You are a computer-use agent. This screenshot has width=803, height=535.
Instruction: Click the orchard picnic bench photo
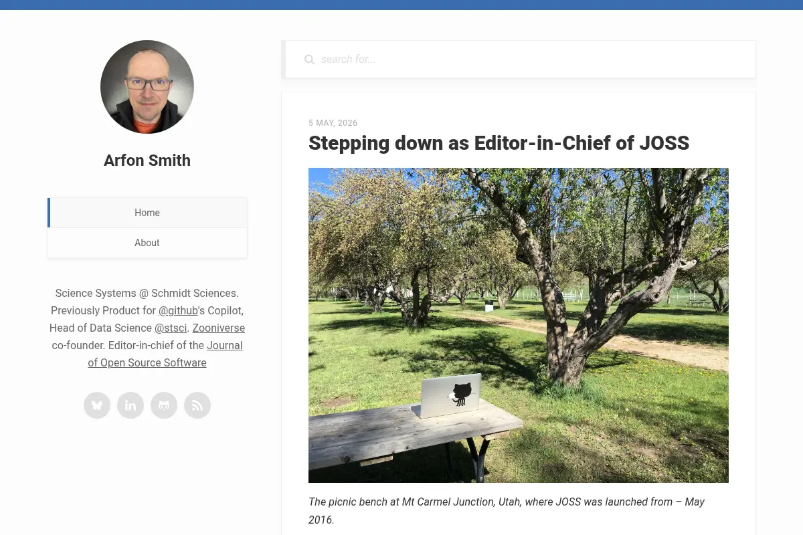click(519, 325)
